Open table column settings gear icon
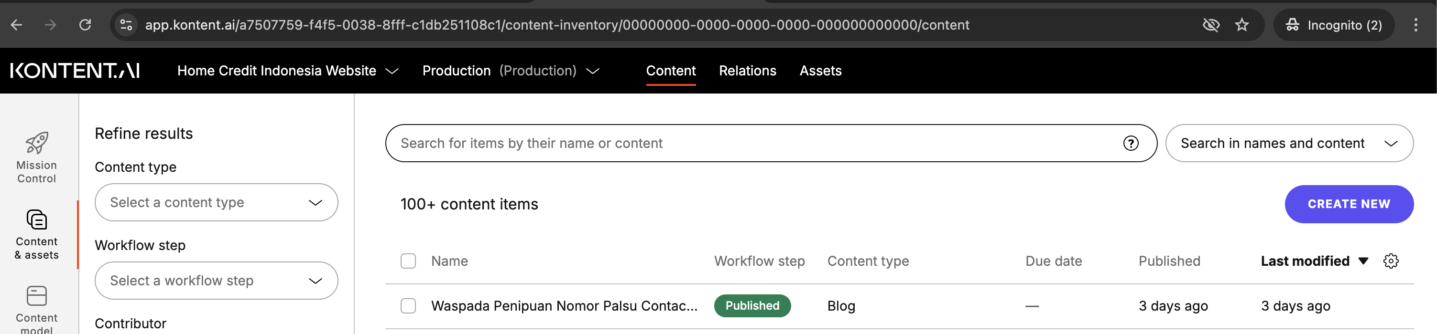Viewport: 1437px width, 334px height. click(1391, 261)
